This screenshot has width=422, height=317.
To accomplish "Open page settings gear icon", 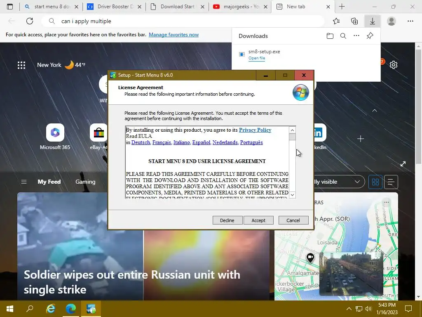I will click(394, 65).
